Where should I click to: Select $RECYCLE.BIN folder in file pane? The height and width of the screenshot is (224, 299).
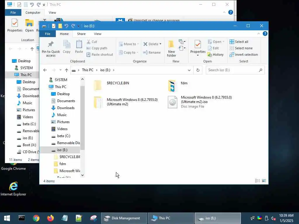[x=112, y=85]
